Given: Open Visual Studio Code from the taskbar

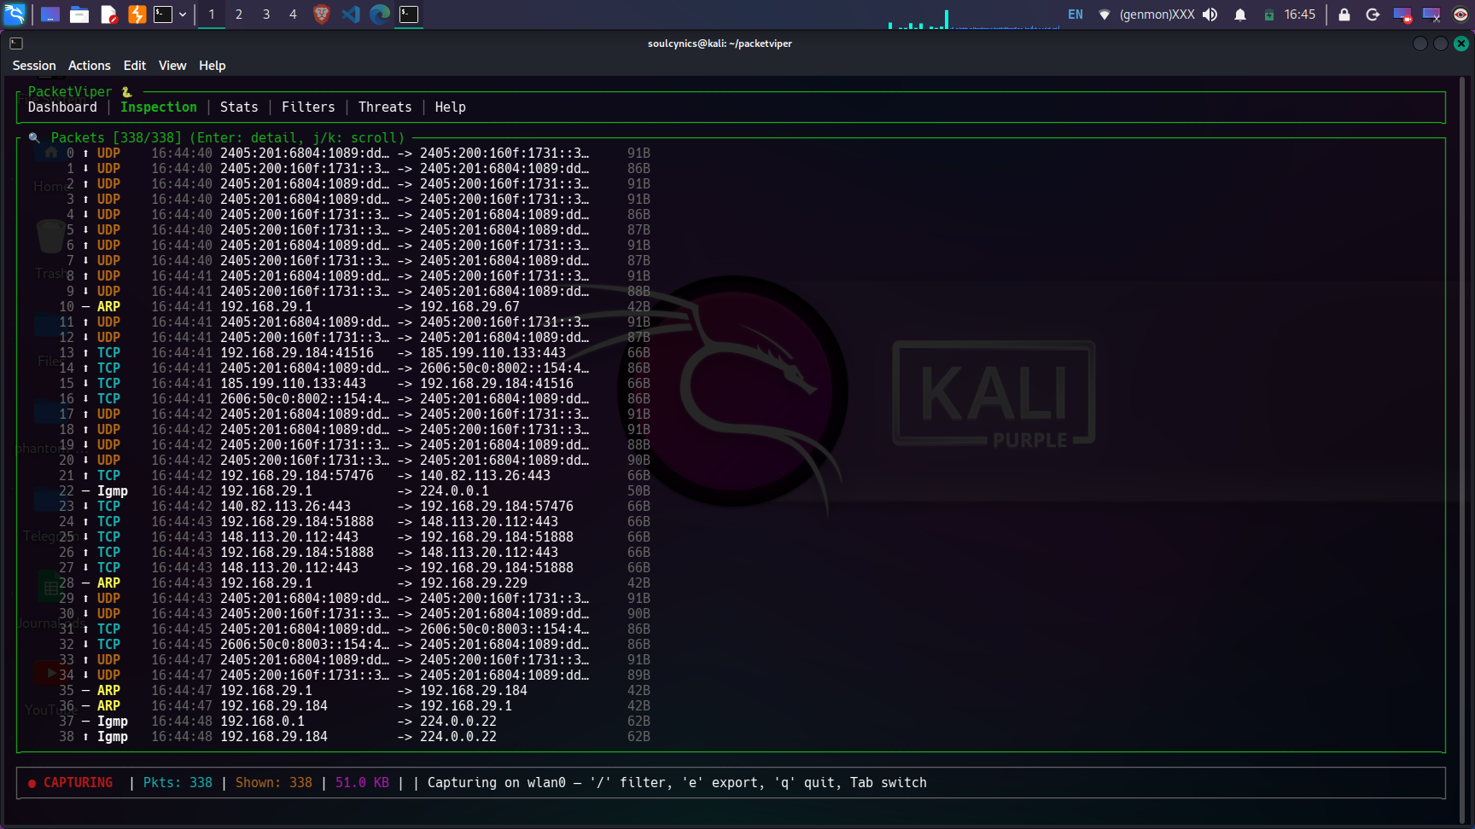Looking at the screenshot, I should [351, 14].
